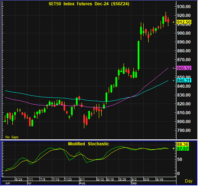Click the Day timeframe label

pyautogui.click(x=189, y=181)
